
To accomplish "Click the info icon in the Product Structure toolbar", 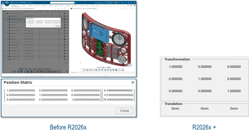I will 24,72.
